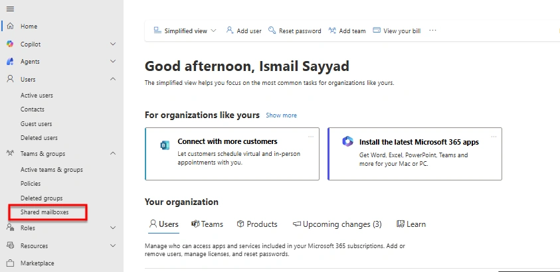Switch to the Learn tab
The height and width of the screenshot is (272, 560).
[x=411, y=224]
